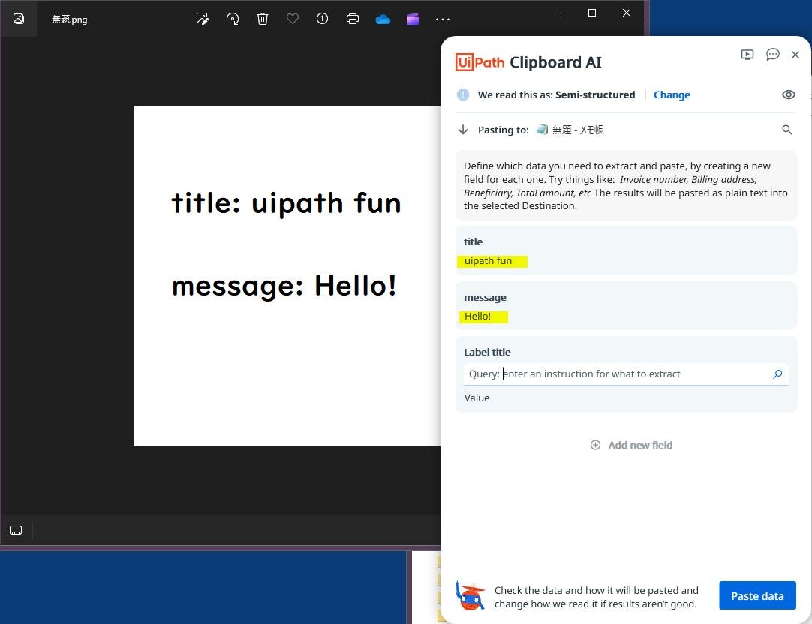Click the title field label
The image size is (812, 624).
473,241
